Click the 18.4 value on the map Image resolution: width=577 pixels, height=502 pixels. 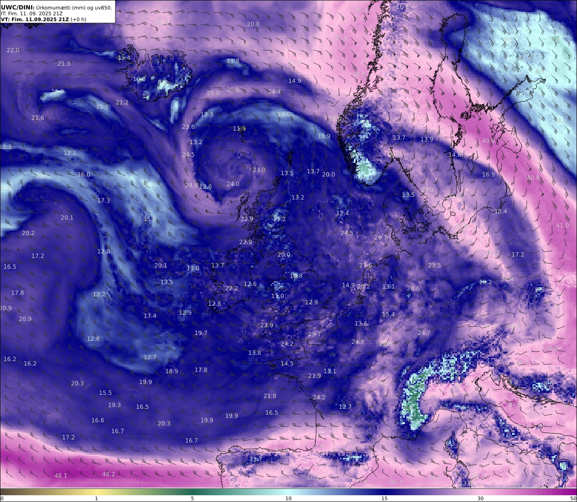tap(501, 211)
